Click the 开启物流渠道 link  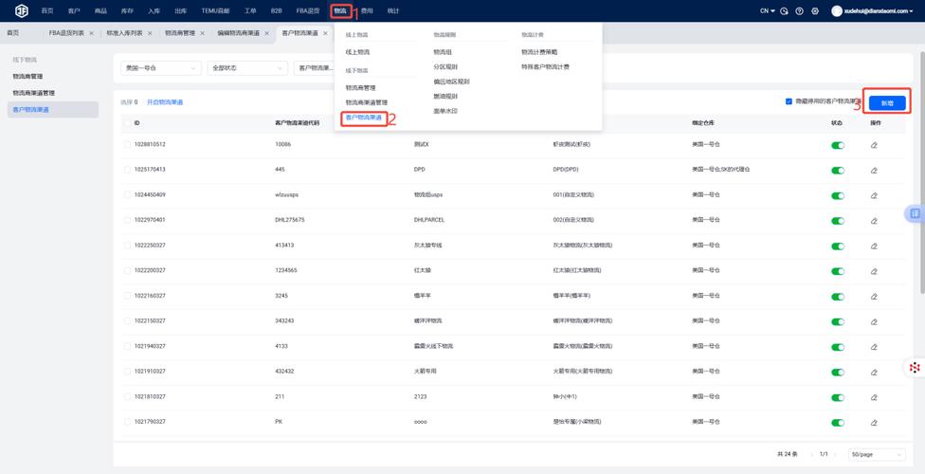pos(165,102)
